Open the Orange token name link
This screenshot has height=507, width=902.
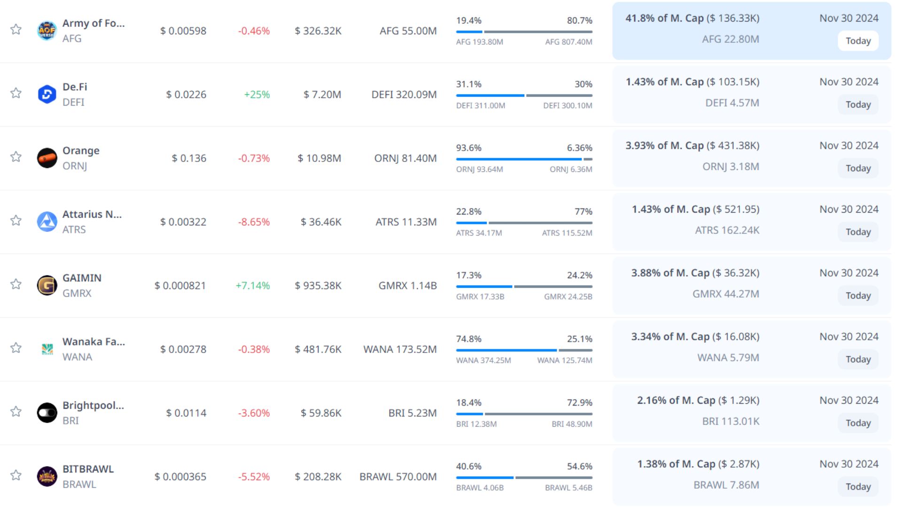[81, 151]
